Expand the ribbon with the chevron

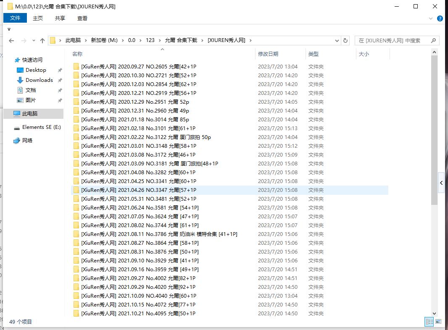[431, 18]
